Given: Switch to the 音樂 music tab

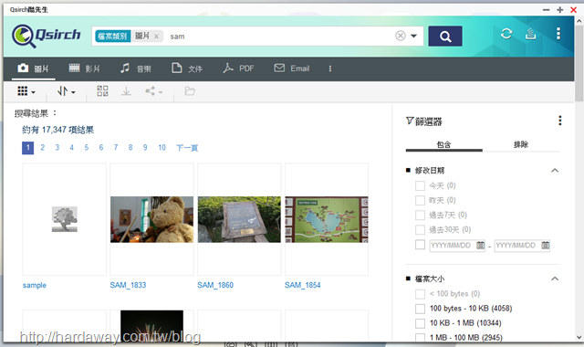Looking at the screenshot, I should coord(136,68).
